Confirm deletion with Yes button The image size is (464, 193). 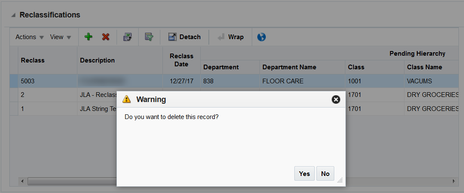tap(304, 173)
